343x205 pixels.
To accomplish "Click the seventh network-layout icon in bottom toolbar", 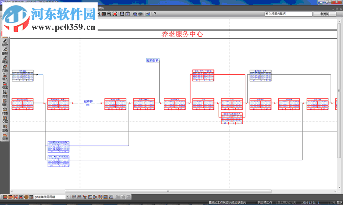I will click(x=106, y=197).
